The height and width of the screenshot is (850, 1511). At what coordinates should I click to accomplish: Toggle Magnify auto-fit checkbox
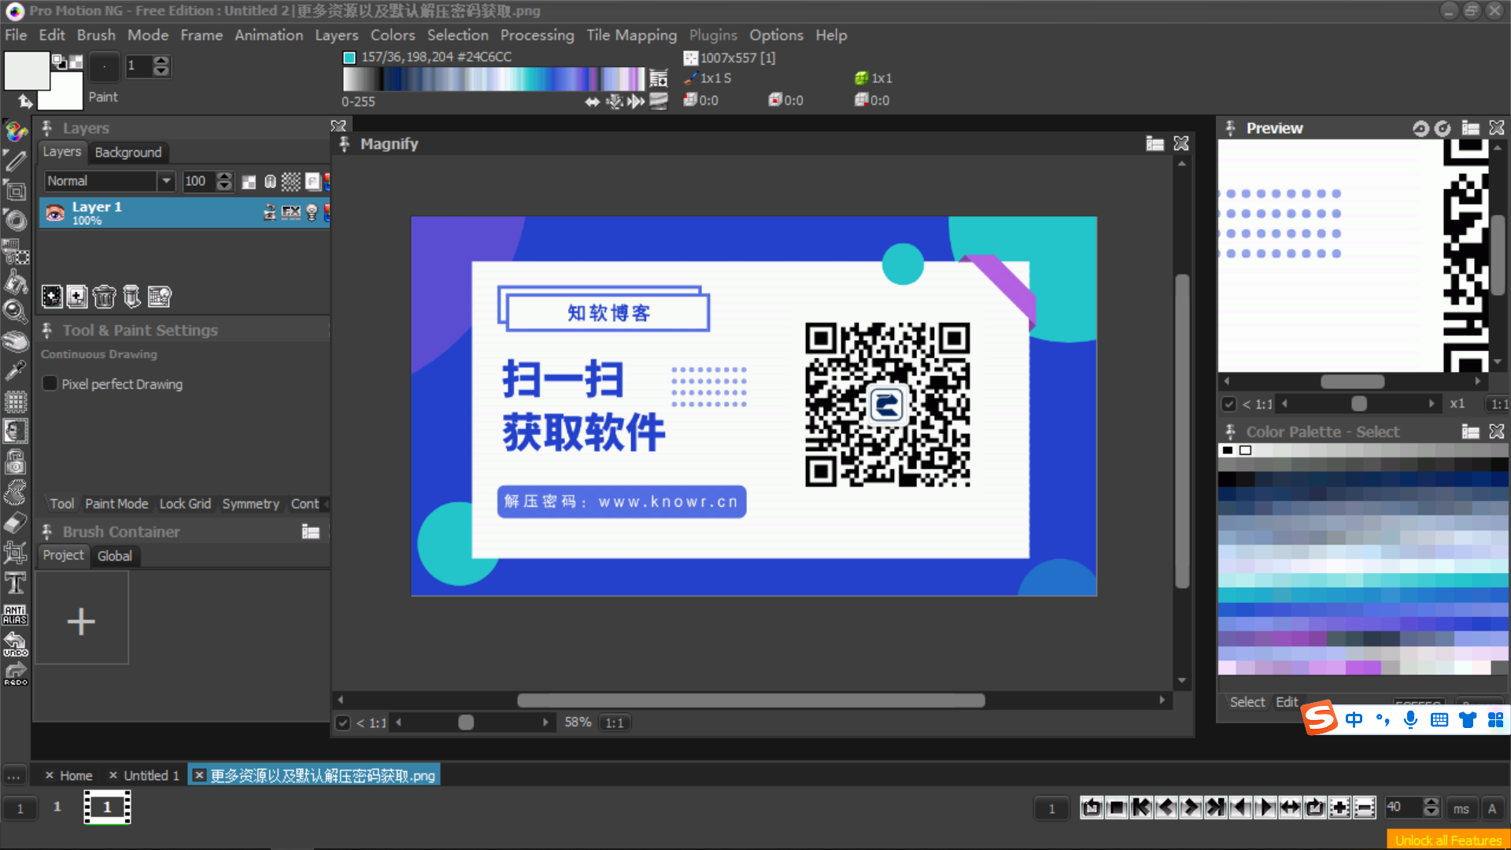(x=342, y=722)
